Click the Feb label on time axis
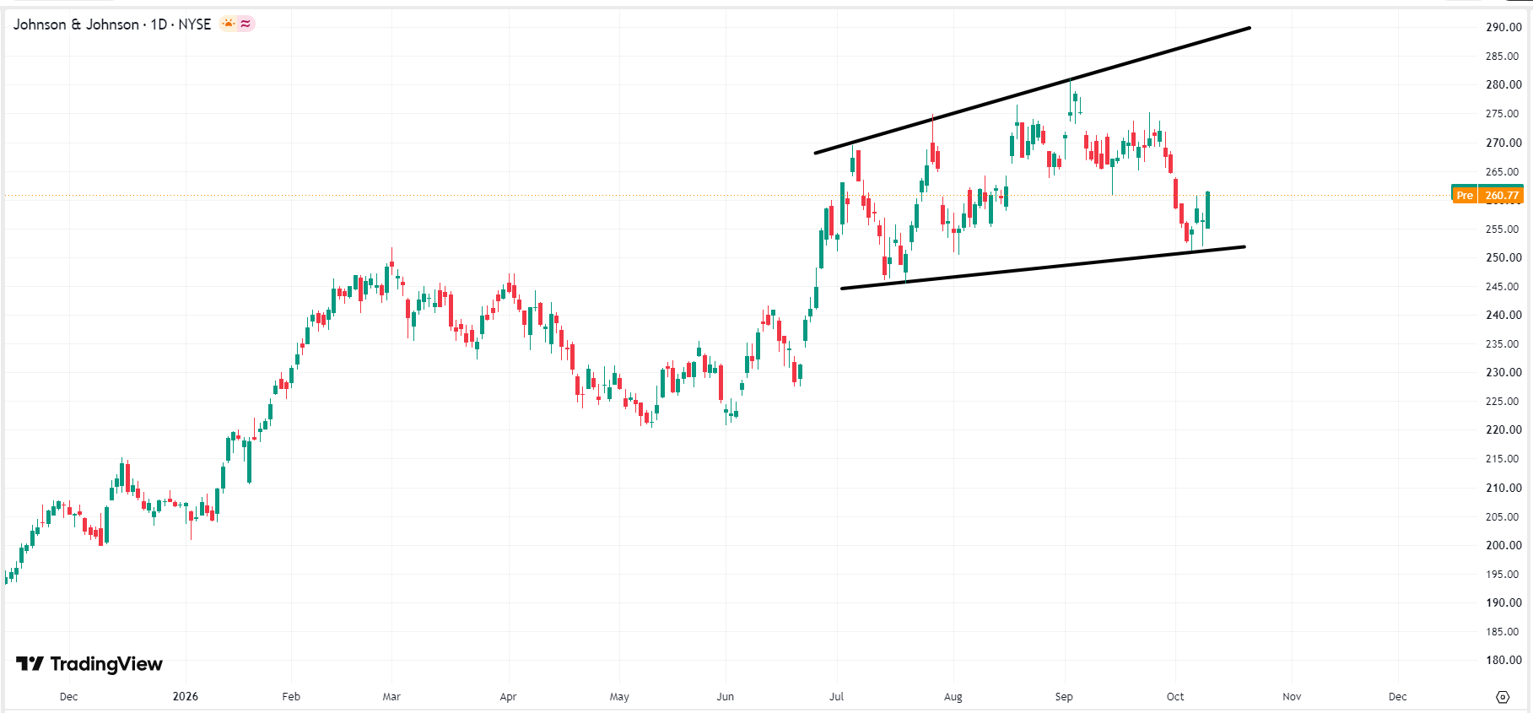Viewport: 1533px width, 713px height. 291,696
